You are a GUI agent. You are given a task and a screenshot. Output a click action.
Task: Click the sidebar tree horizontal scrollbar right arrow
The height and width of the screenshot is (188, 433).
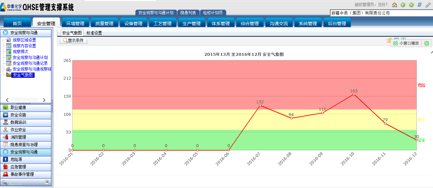pyautogui.click(x=44, y=100)
